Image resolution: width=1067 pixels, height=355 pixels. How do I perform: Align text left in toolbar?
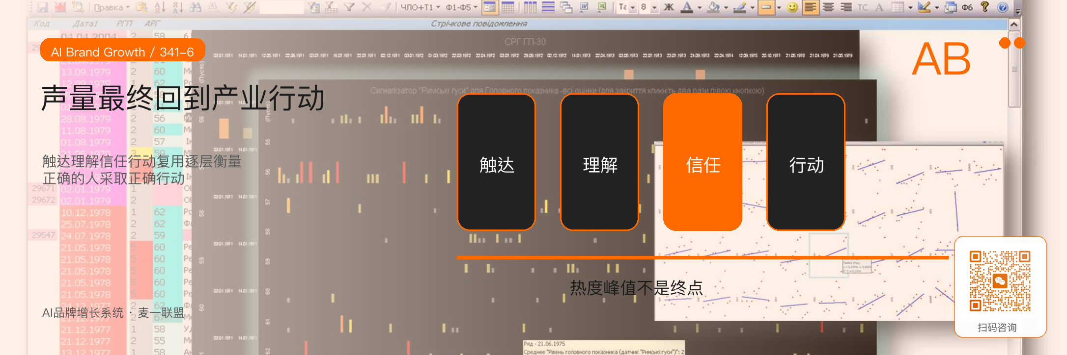(x=811, y=7)
